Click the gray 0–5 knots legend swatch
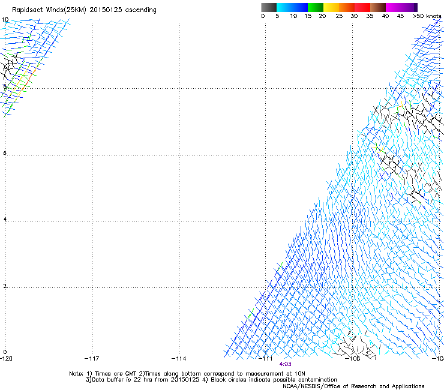444x390 pixels. (x=269, y=7)
